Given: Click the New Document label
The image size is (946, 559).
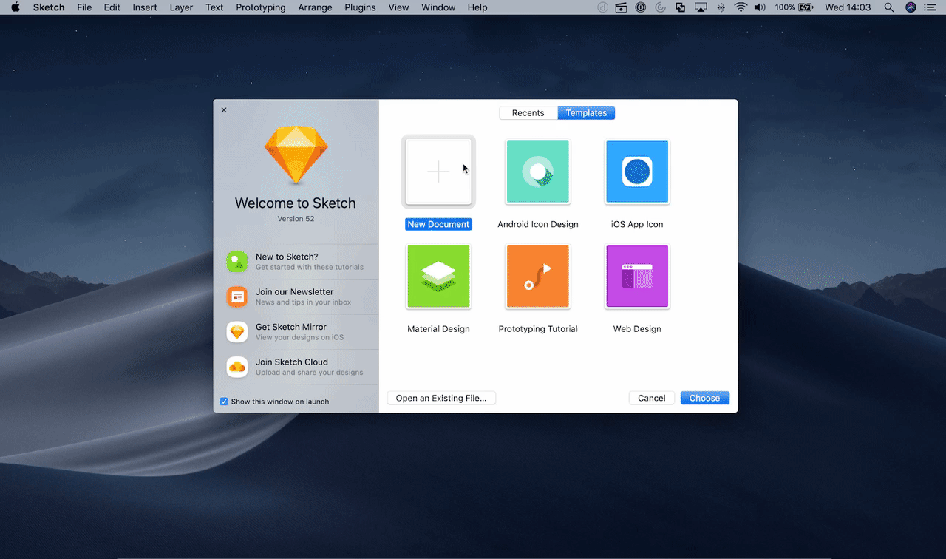Looking at the screenshot, I should pos(438,224).
